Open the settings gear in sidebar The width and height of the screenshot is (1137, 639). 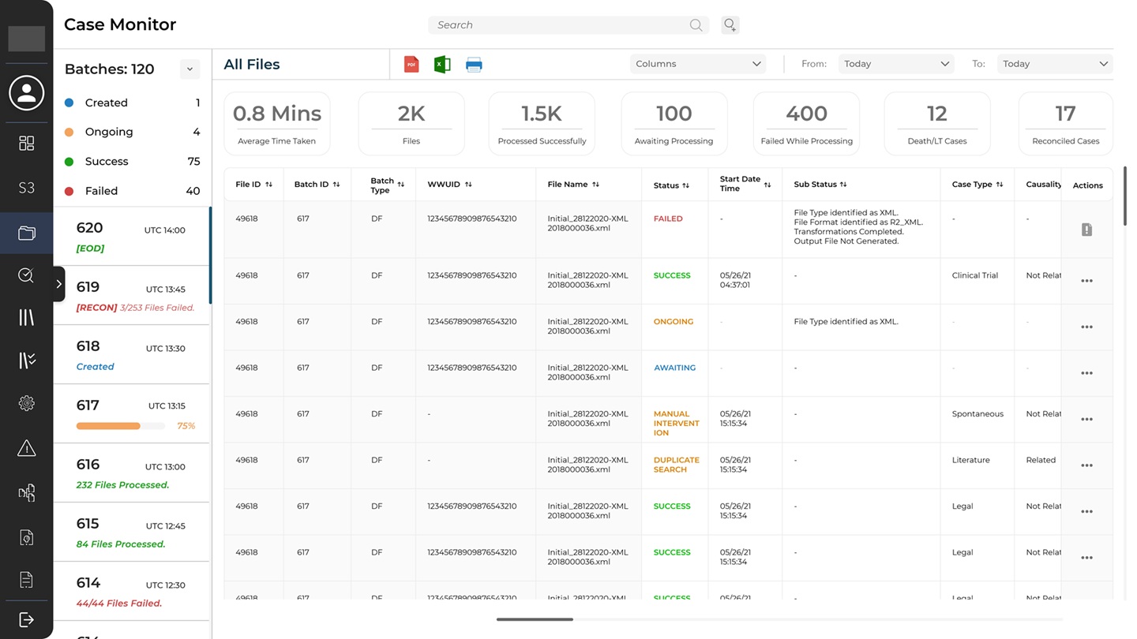point(26,403)
